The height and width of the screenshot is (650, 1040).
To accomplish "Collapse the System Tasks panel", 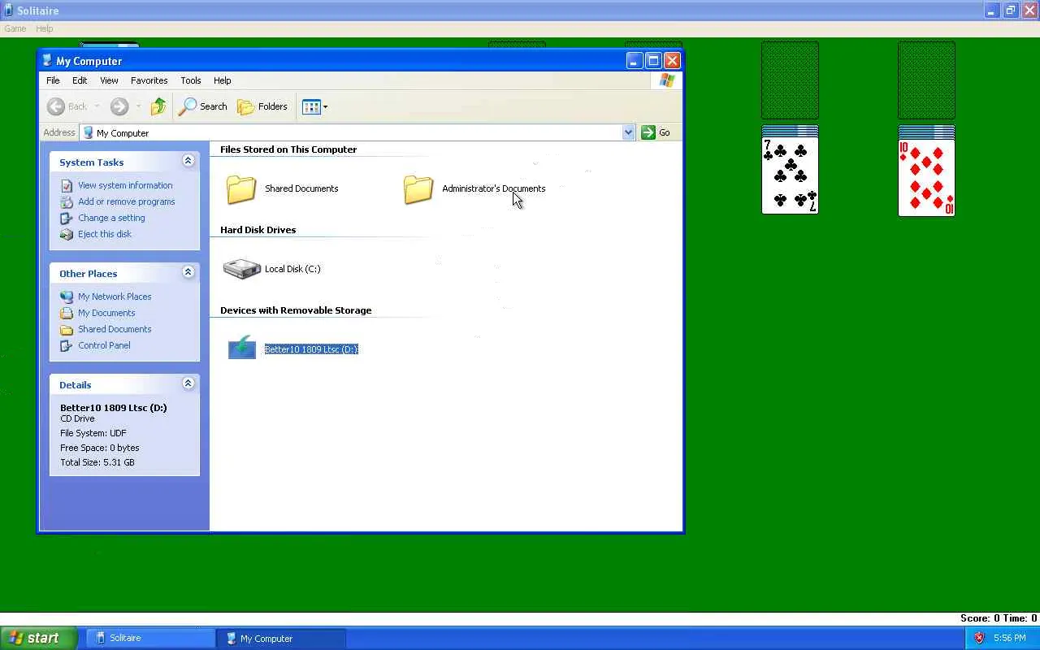I will tap(188, 161).
